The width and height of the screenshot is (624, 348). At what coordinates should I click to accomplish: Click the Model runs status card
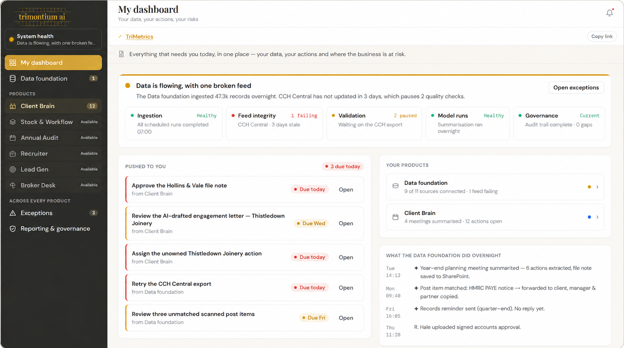pos(468,124)
